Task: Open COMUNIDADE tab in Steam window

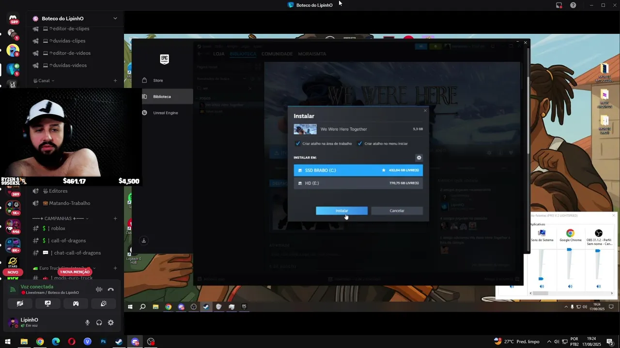Action: tap(277, 54)
